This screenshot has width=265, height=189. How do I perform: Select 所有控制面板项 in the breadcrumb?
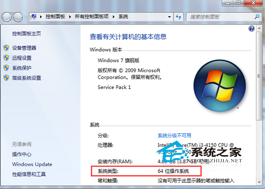91,16
